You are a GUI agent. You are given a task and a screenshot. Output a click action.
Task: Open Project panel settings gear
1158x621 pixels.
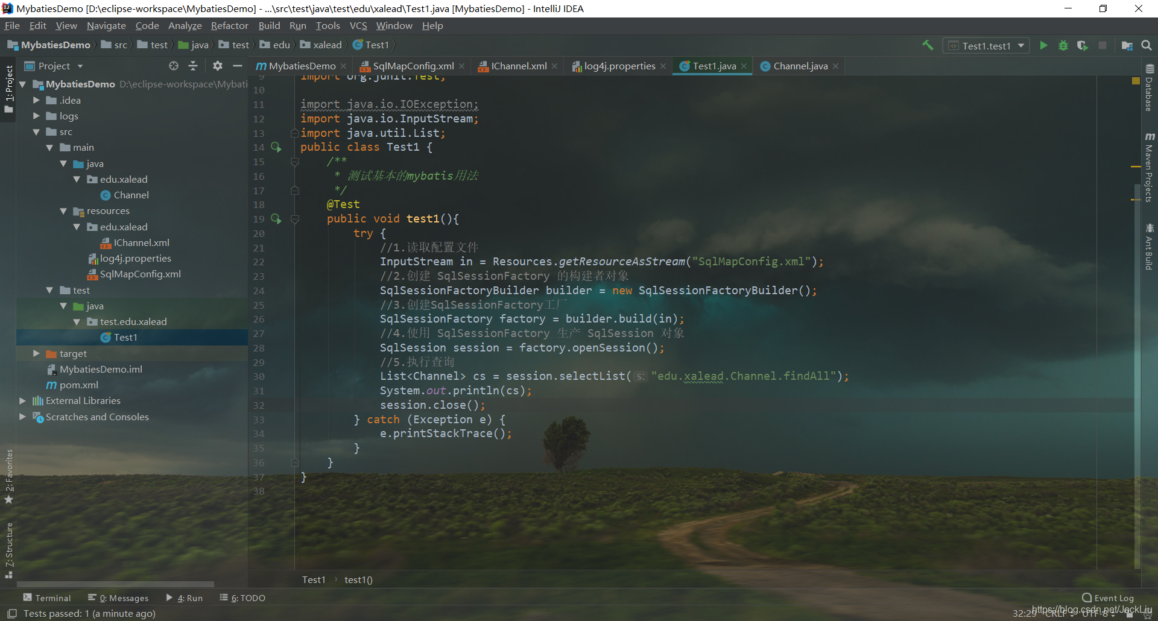coord(218,66)
